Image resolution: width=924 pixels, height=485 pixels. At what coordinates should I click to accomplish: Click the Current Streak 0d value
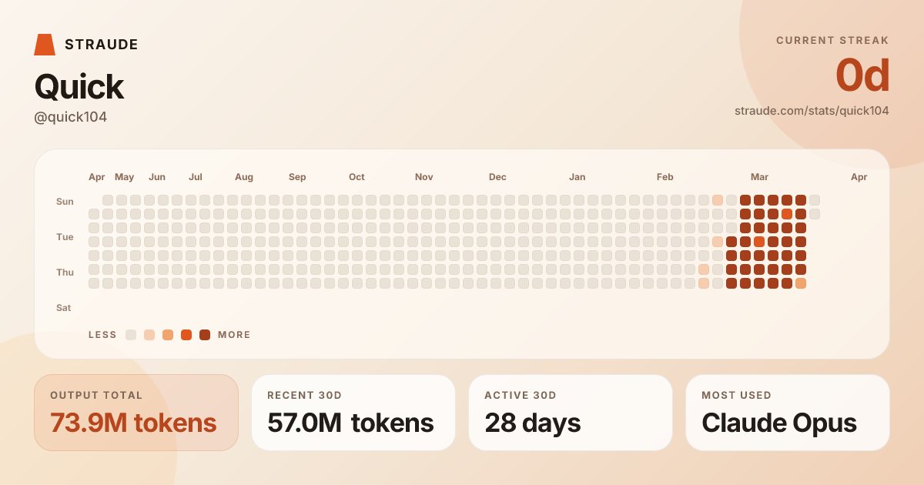click(862, 76)
